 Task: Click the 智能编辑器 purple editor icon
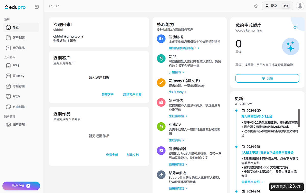pos(161,151)
